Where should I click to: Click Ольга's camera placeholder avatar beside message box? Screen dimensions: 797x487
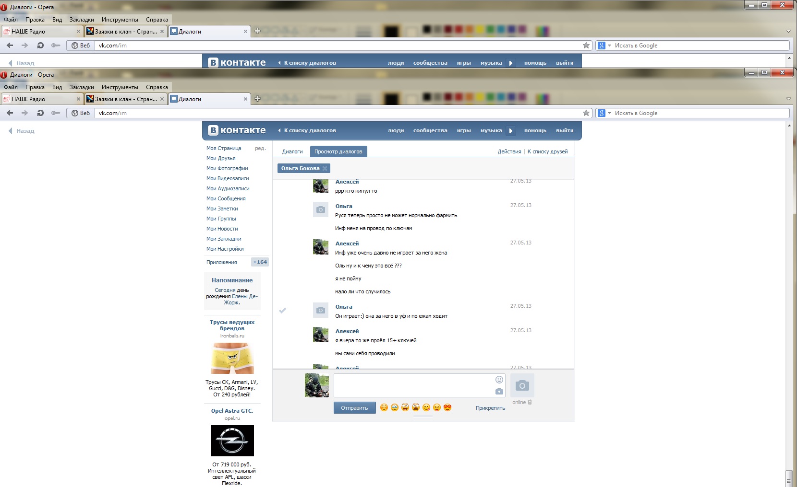[522, 385]
